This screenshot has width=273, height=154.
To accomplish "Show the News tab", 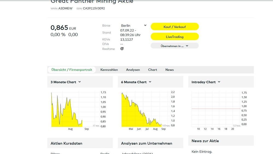I will click(x=169, y=70).
